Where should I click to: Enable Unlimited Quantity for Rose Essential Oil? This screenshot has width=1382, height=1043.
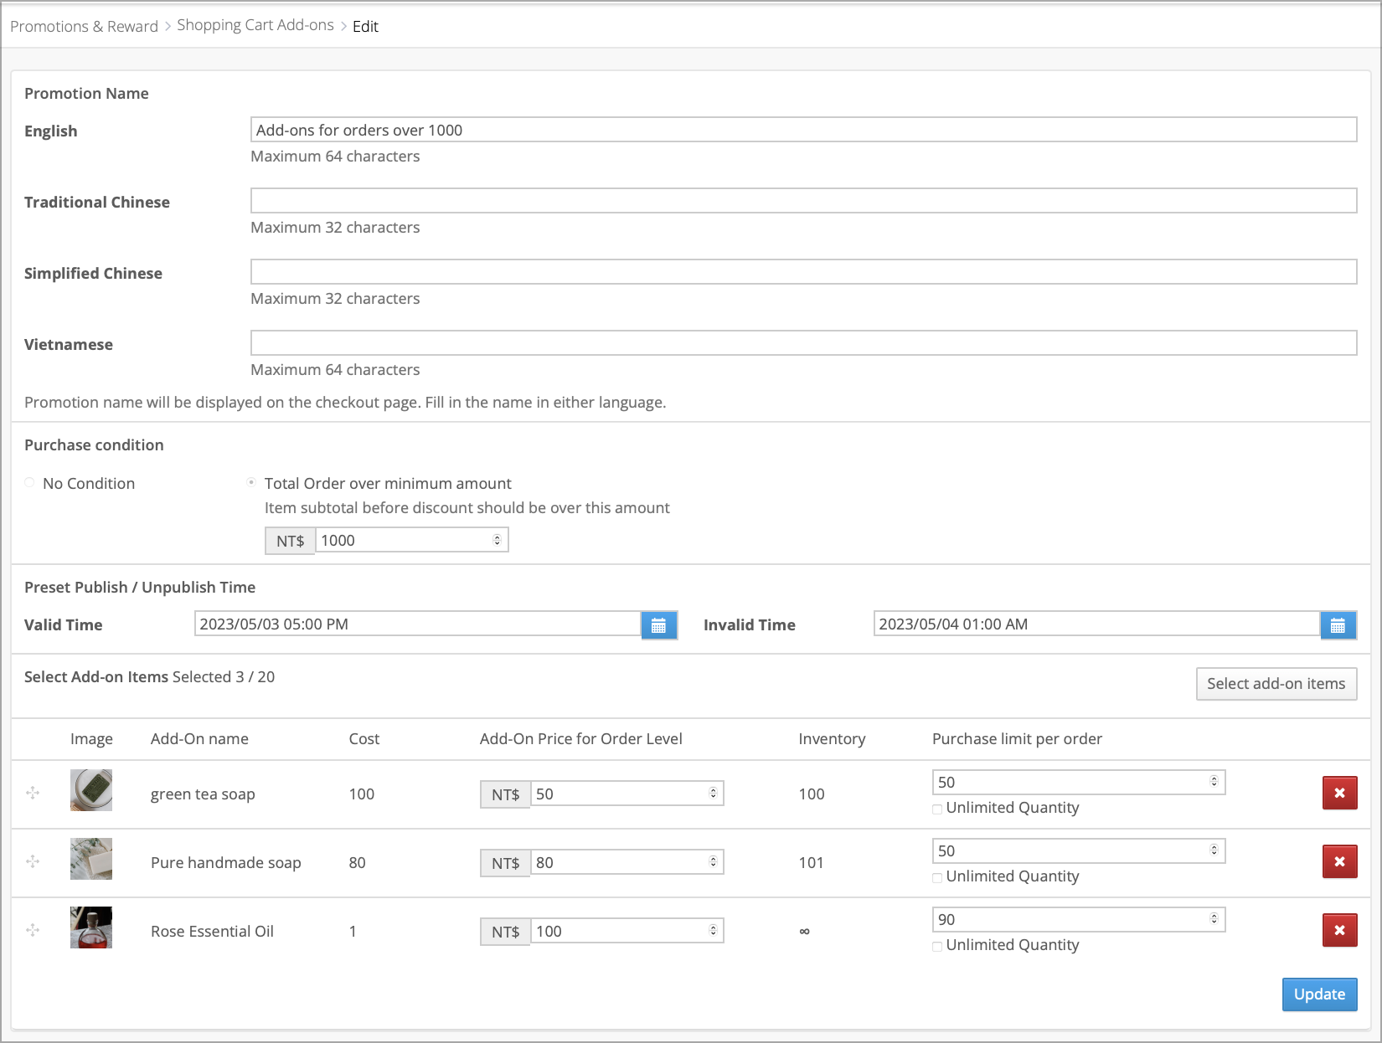[x=937, y=946]
